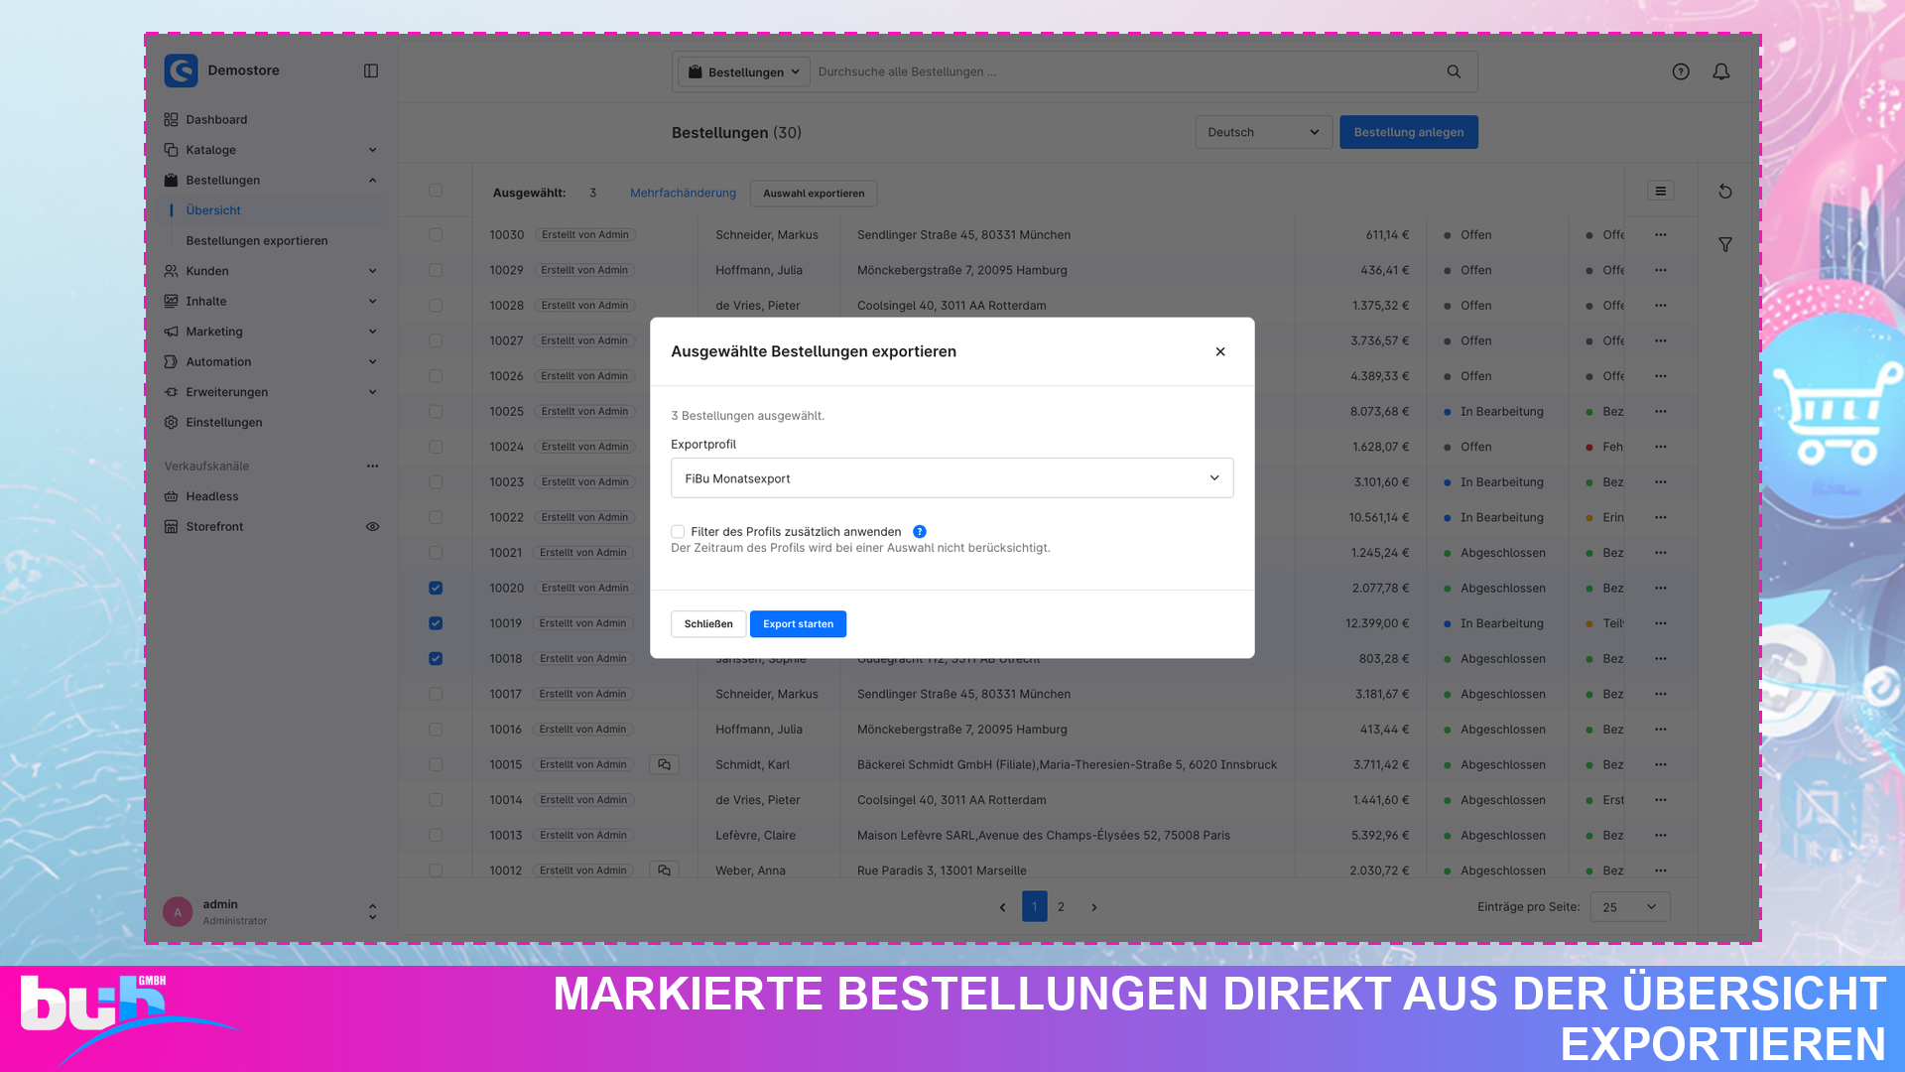Viewport: 1905px width, 1072px height.
Task: Open the Exportprofil FiBu Monatsexport dropdown
Action: point(952,478)
